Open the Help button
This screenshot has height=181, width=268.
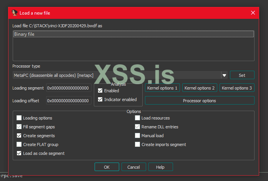tap(161, 167)
